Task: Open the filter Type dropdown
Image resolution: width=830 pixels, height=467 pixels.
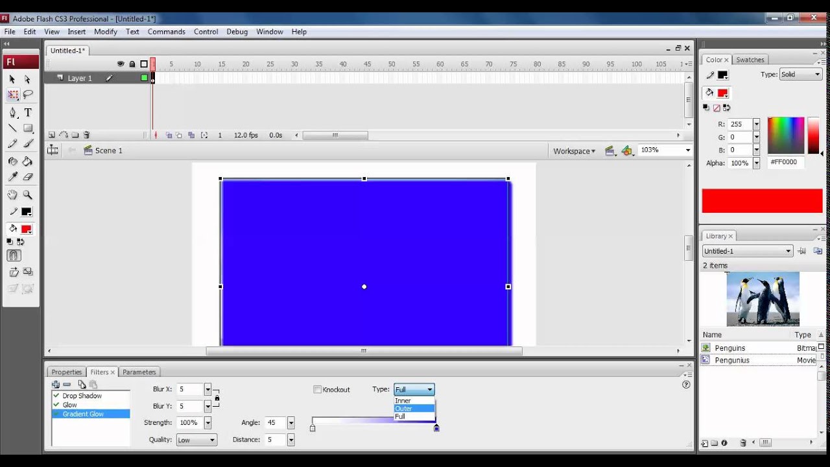Action: click(414, 389)
